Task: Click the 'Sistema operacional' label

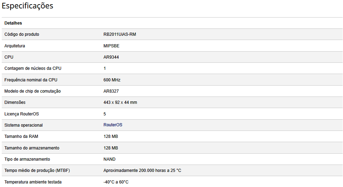Action: [x=24, y=125]
